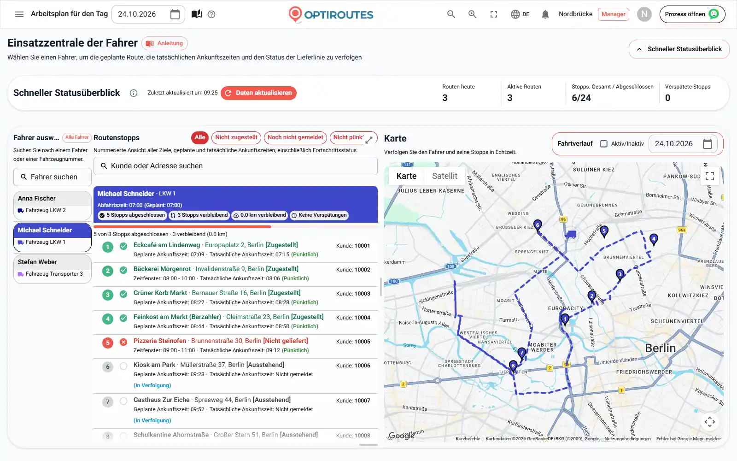The width and height of the screenshot is (737, 461).
Task: Click red X status for Pizzeria Steinofen
Action: tap(123, 342)
